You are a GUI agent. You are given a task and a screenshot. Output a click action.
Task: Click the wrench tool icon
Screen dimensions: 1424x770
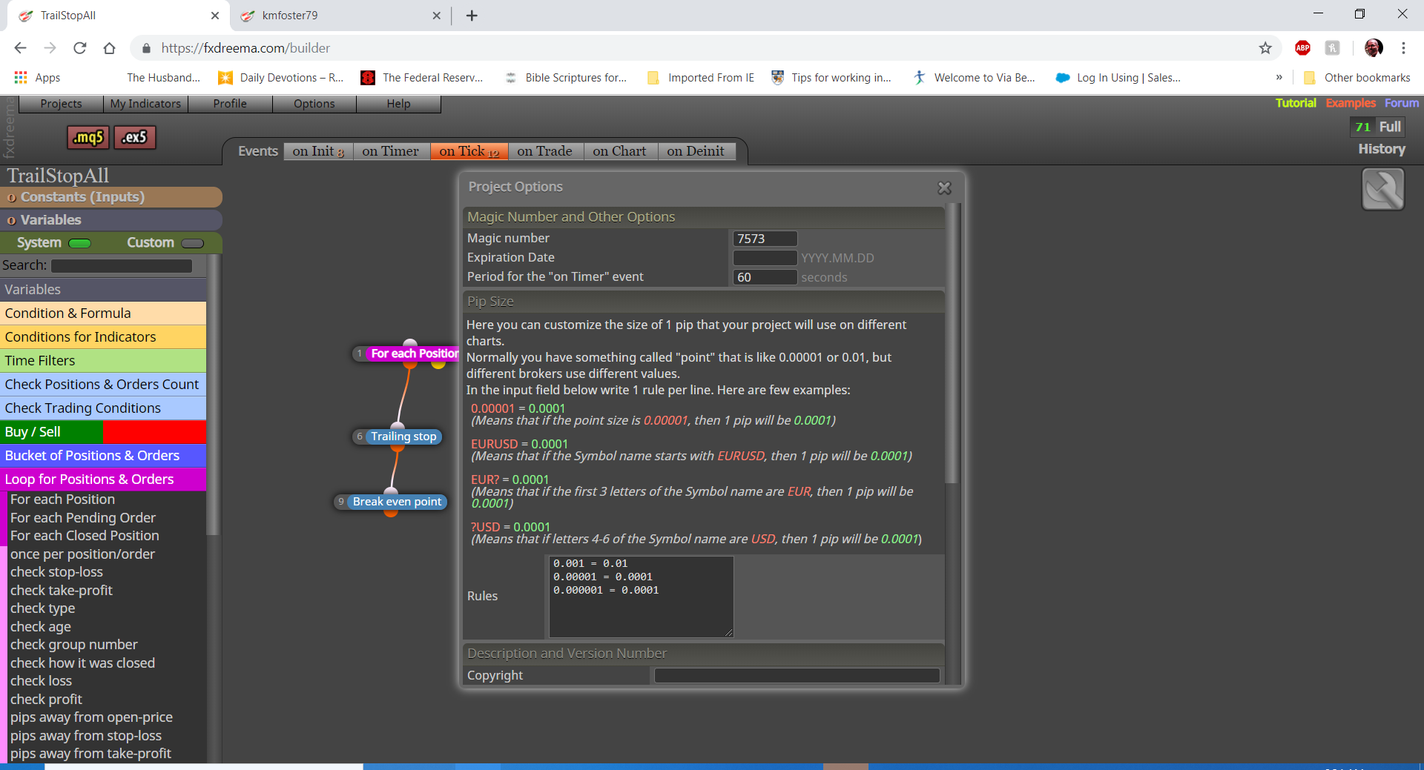[1382, 189]
